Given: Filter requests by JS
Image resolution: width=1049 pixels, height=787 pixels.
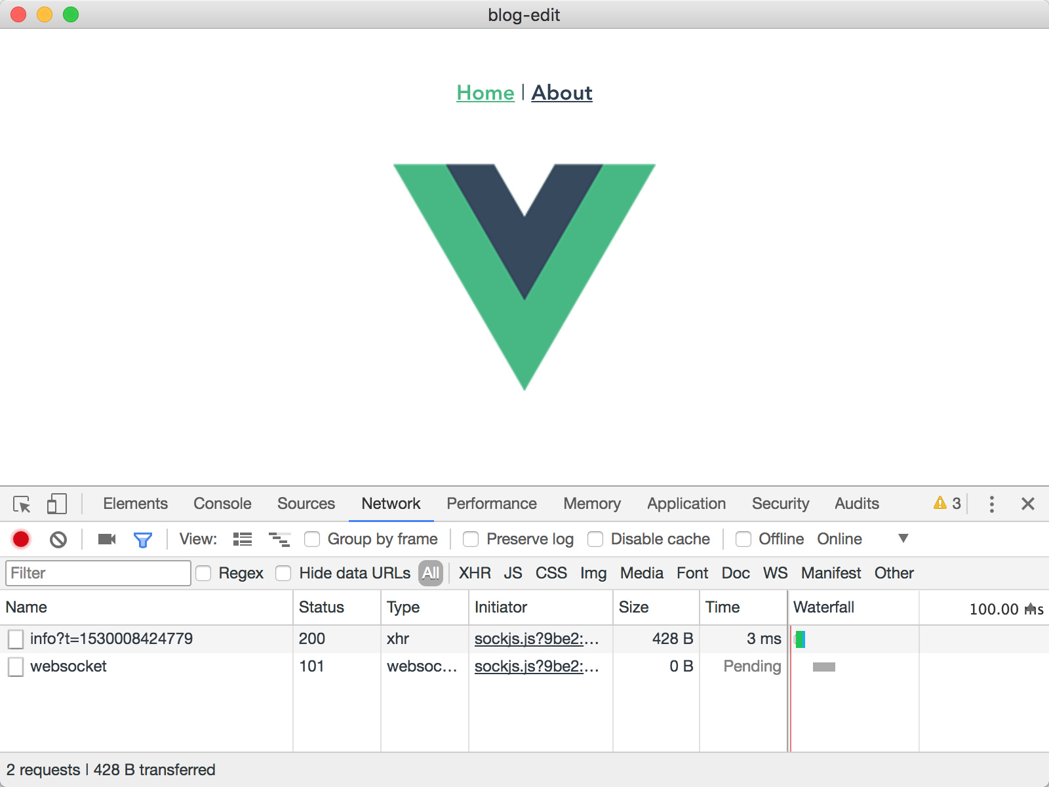Looking at the screenshot, I should click(513, 573).
